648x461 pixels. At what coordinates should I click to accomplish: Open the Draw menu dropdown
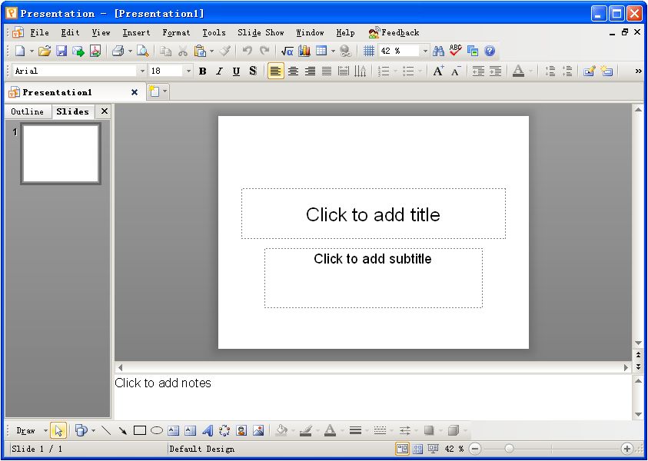[x=32, y=431]
